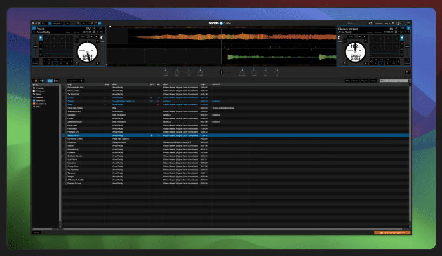The width and height of the screenshot is (442, 256).
Task: Toggle Autoplay in the bottom status bar
Action: pyautogui.click(x=36, y=232)
